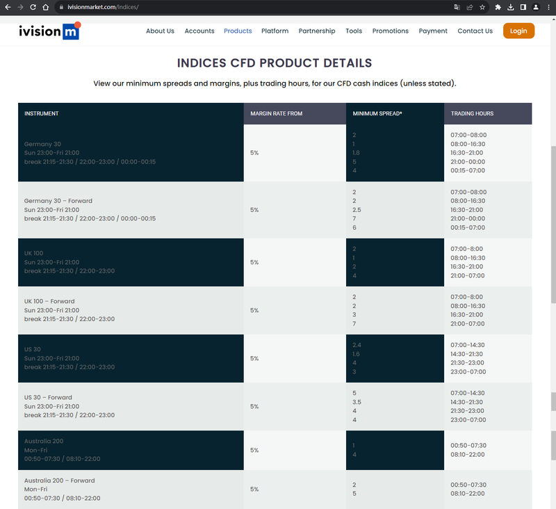Viewport: 556px width, 509px height.
Task: Click the orange Login button
Action: (518, 31)
